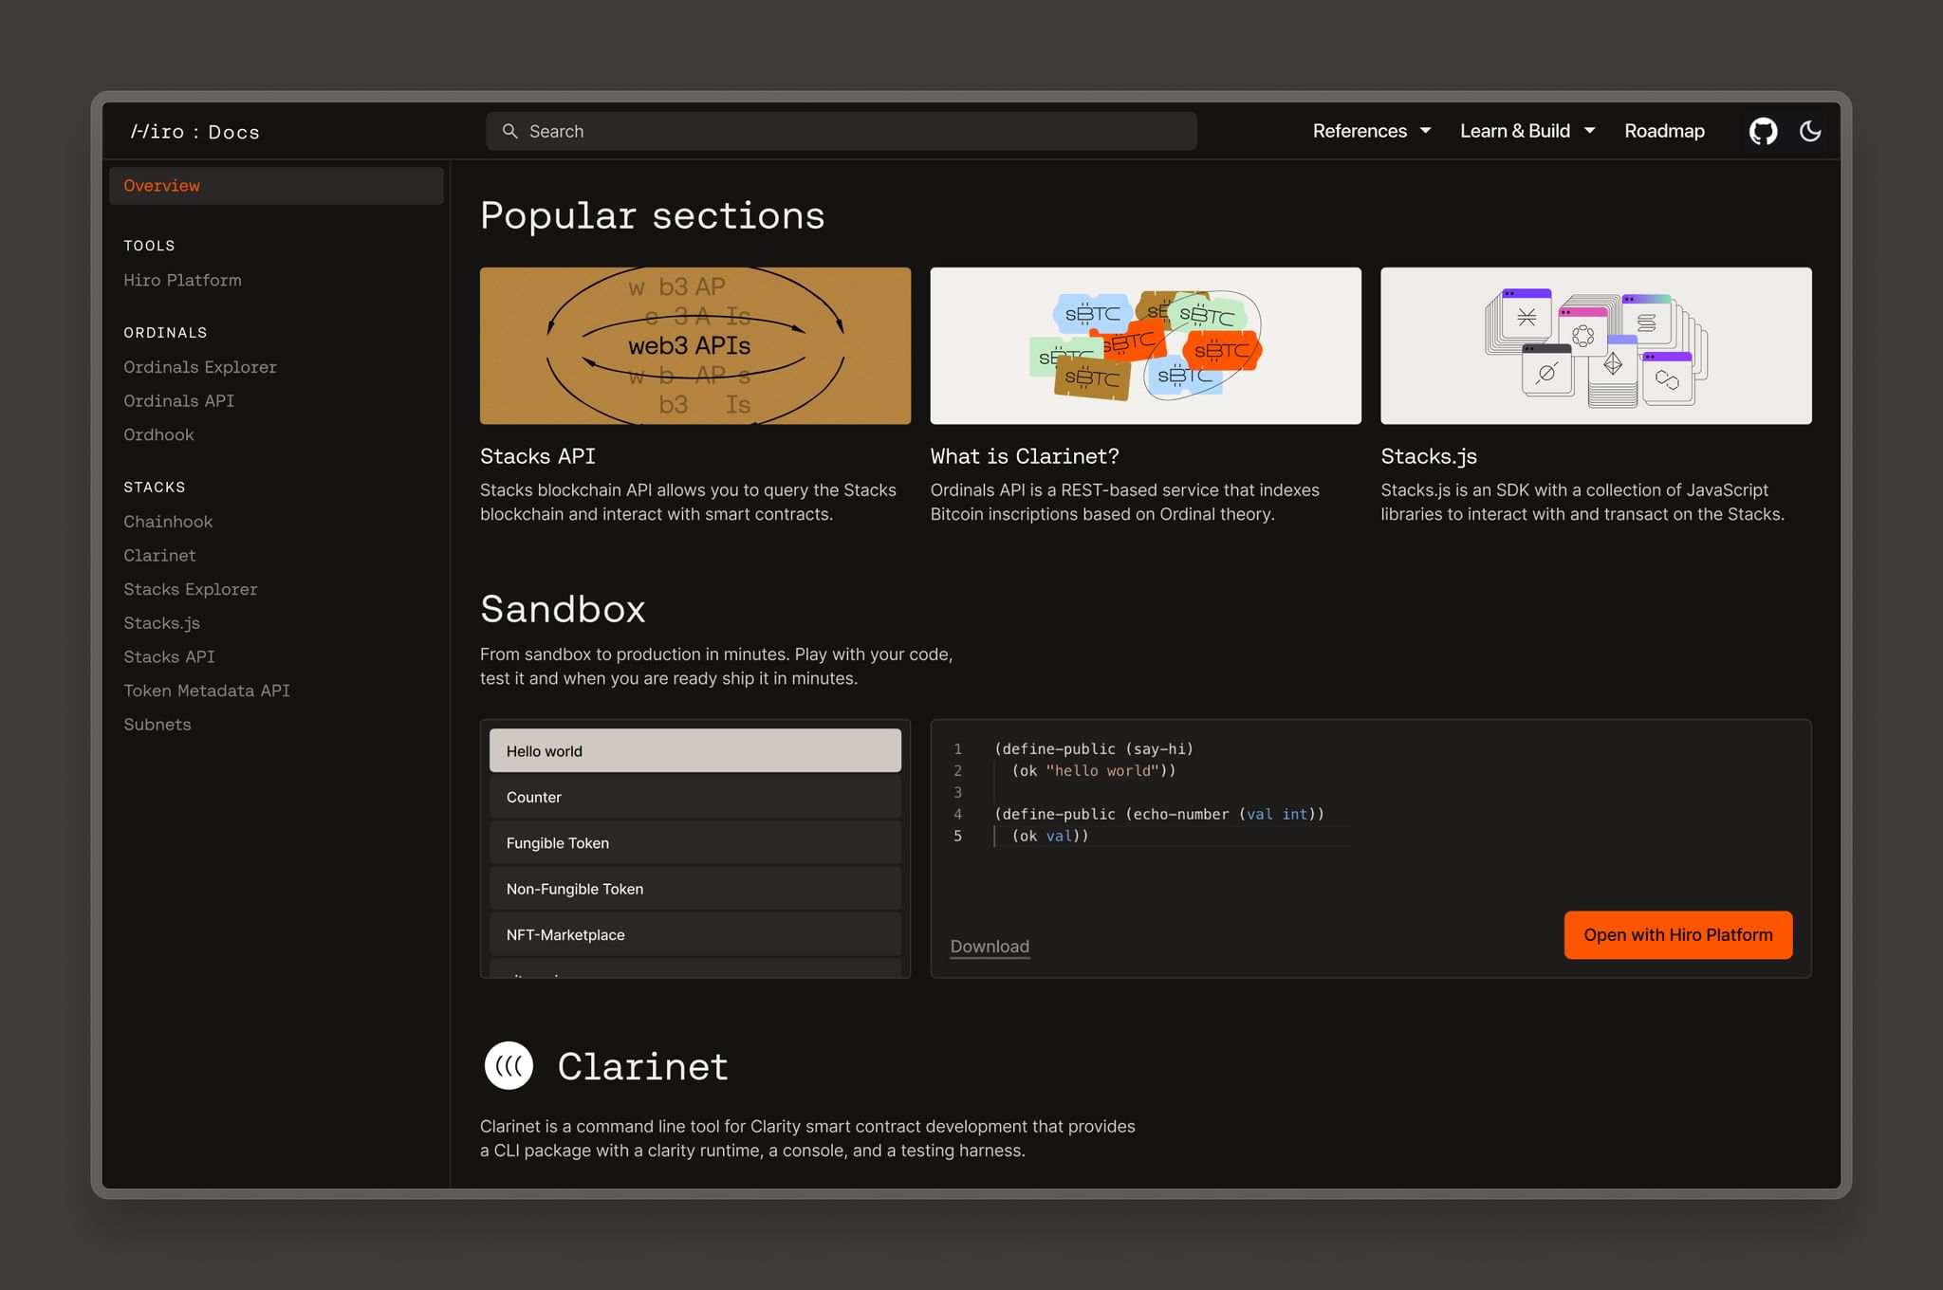Click the search magnifier icon
Screen dimensions: 1943x1290
510,130
